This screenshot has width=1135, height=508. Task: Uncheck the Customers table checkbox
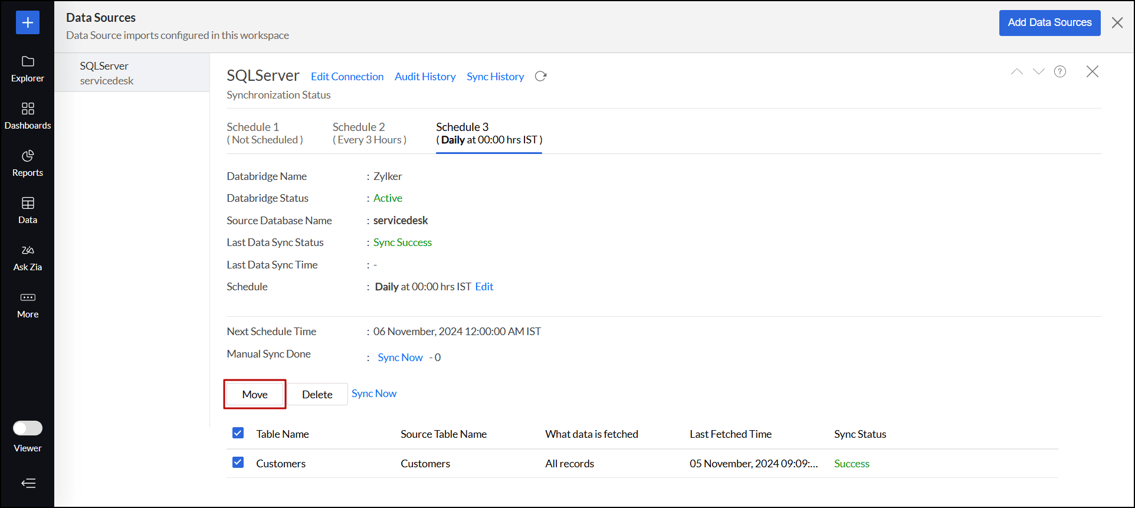pos(238,463)
